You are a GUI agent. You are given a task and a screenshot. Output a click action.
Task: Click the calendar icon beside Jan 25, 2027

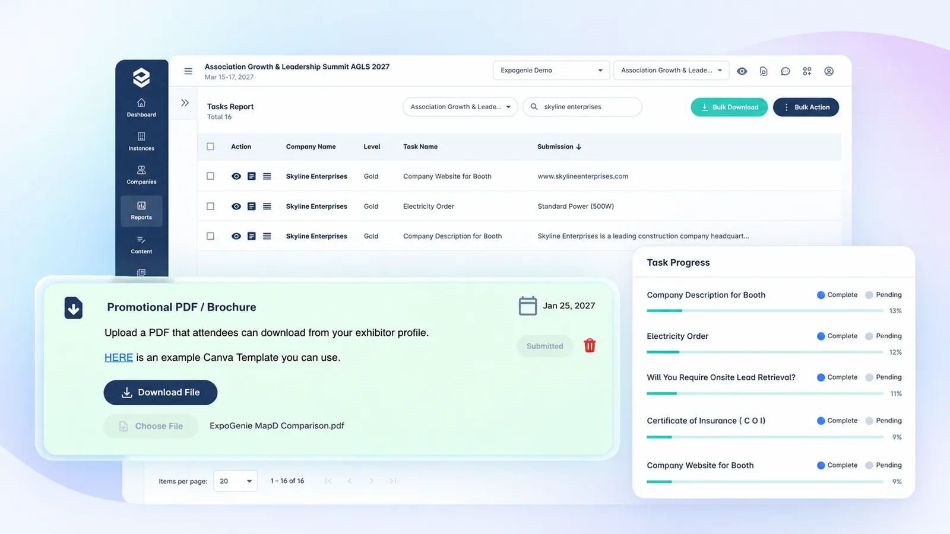pyautogui.click(x=528, y=306)
